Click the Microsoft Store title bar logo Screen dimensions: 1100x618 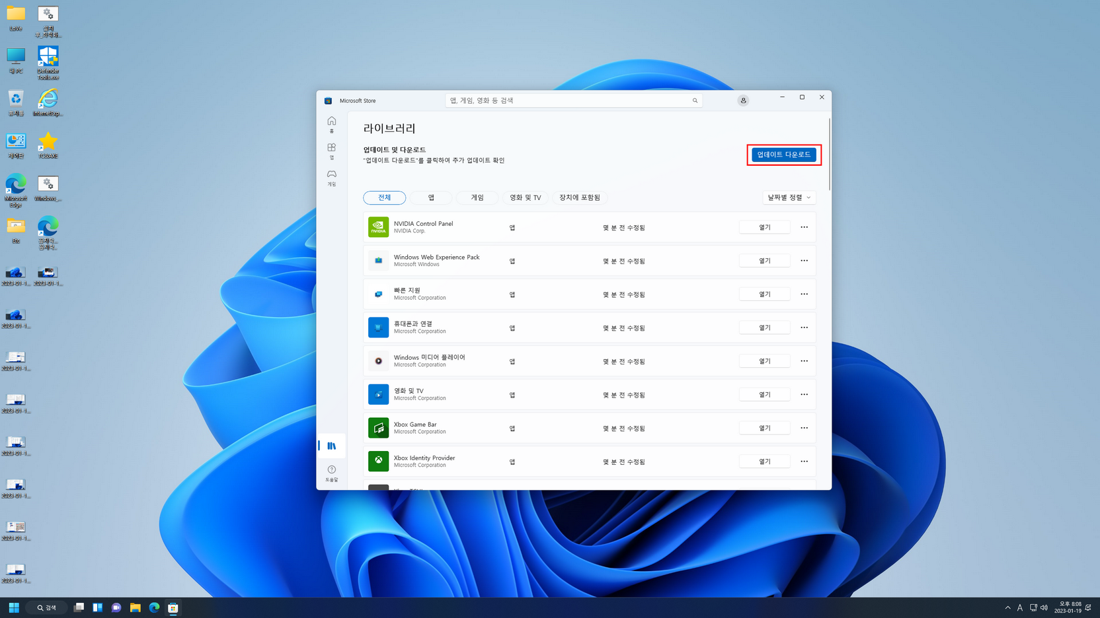[328, 101]
